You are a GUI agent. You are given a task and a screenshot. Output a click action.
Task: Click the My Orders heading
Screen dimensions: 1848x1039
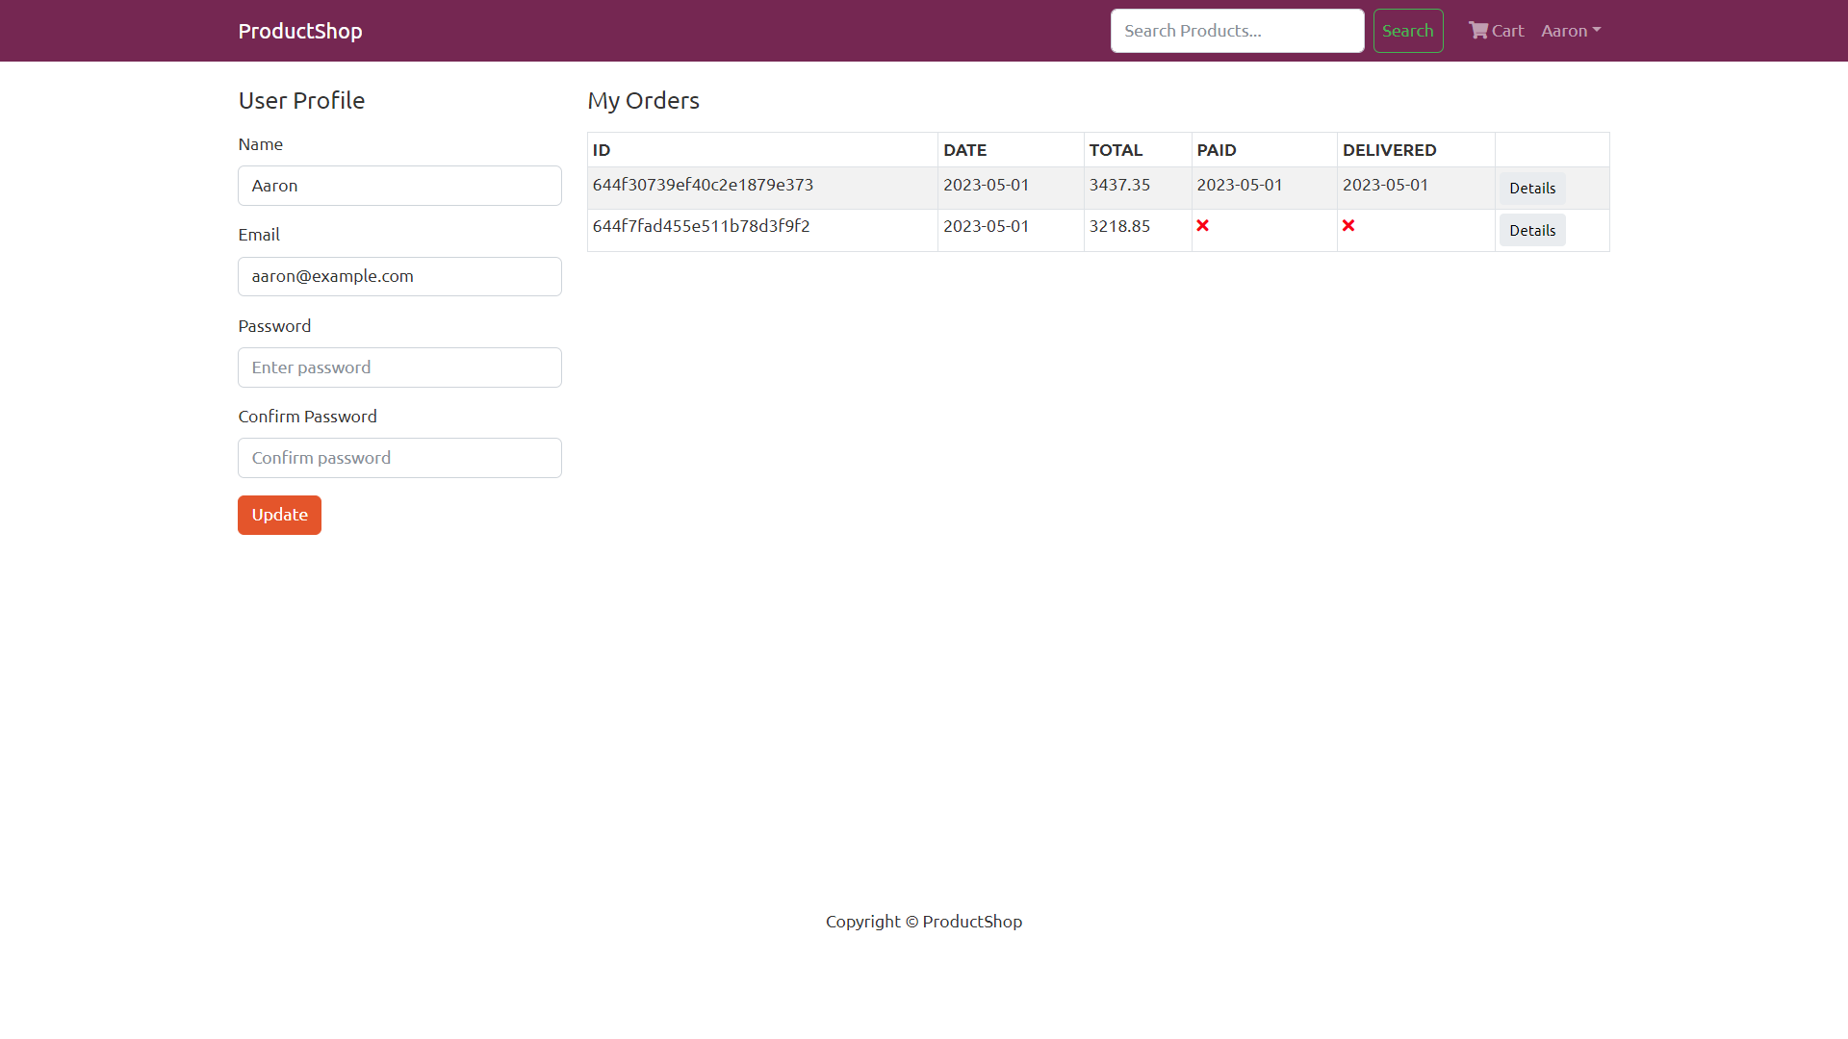[x=643, y=100]
